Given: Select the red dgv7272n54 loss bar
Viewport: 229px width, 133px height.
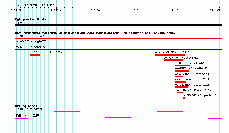Looking at the screenshot, I should point(181,82).
